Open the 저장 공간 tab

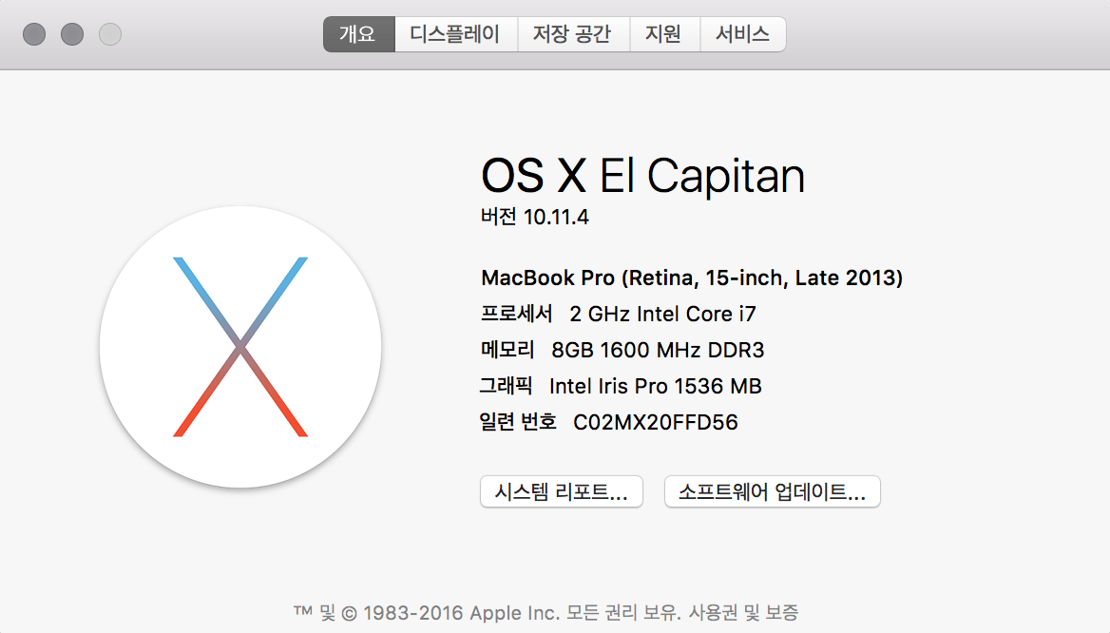pos(573,35)
